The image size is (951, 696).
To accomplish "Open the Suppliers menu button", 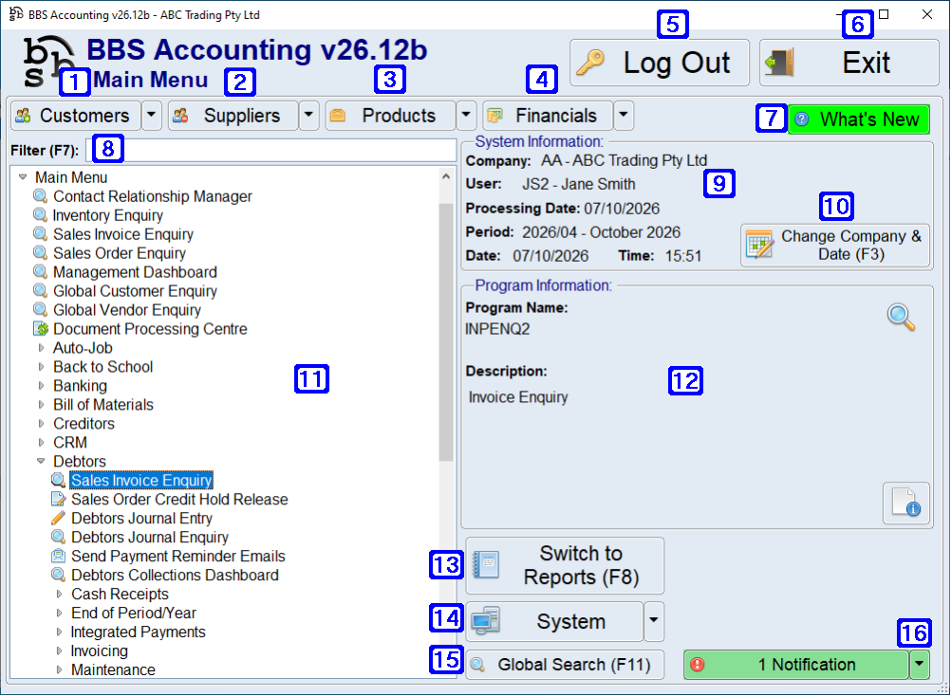I will click(x=233, y=115).
